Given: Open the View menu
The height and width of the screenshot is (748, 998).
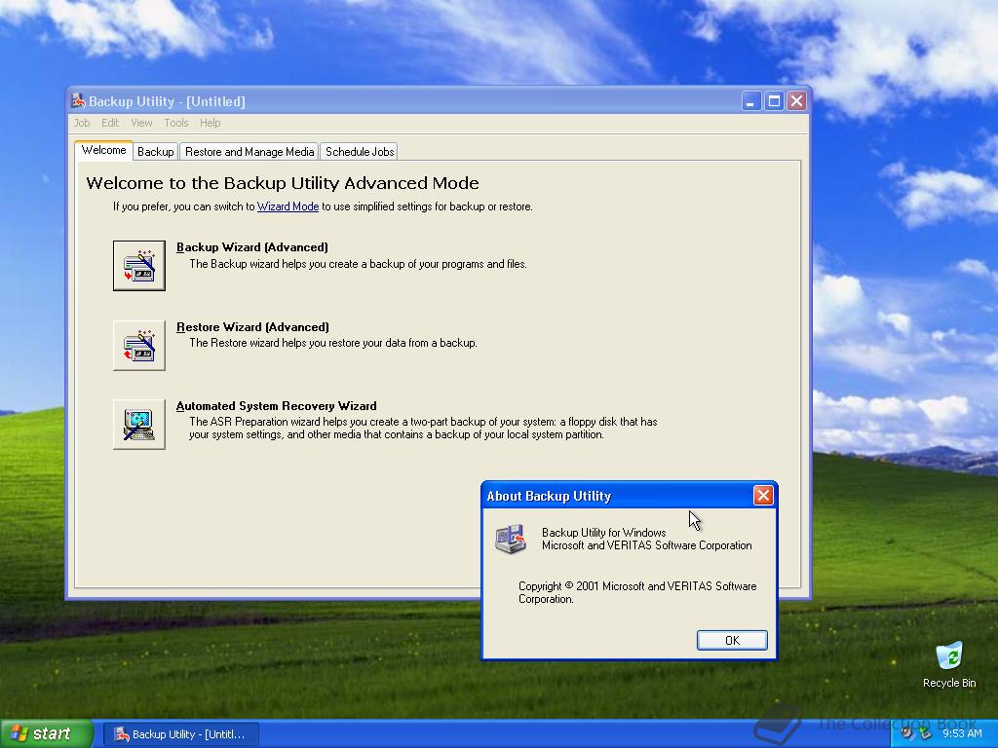Looking at the screenshot, I should [x=141, y=123].
